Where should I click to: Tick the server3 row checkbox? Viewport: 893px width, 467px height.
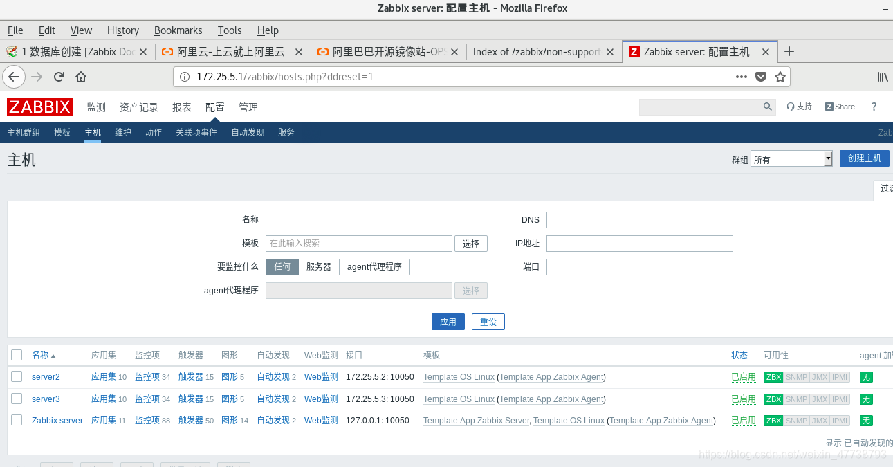(x=17, y=399)
